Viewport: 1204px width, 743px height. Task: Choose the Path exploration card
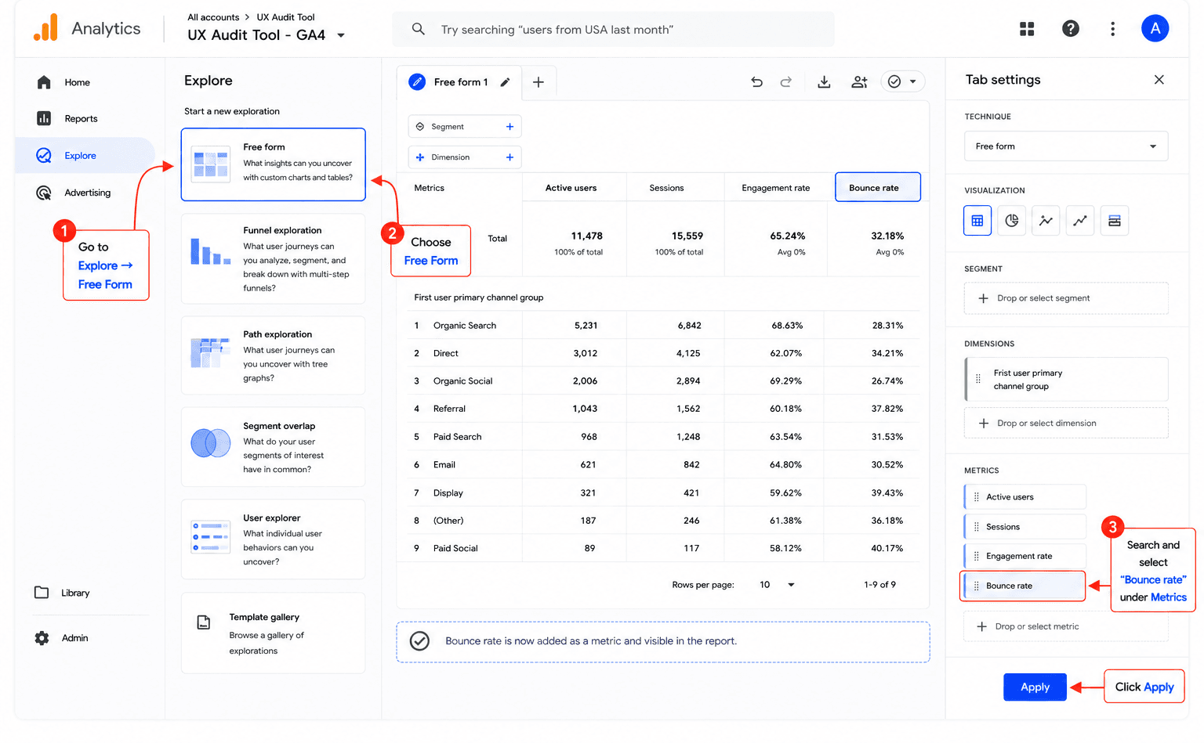tap(273, 355)
